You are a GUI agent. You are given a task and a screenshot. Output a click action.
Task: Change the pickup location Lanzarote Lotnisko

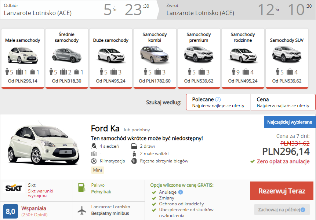click(38, 13)
